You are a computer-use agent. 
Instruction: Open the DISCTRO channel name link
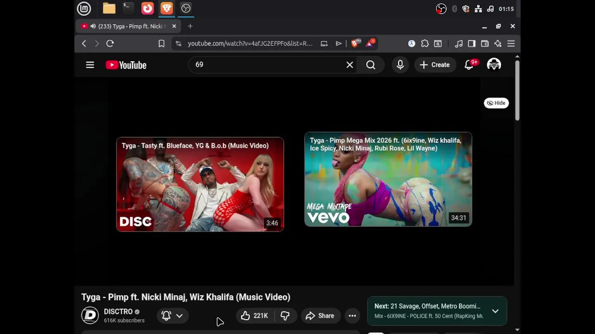pos(118,312)
